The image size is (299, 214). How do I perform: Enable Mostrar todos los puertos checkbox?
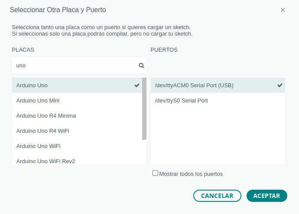click(155, 173)
